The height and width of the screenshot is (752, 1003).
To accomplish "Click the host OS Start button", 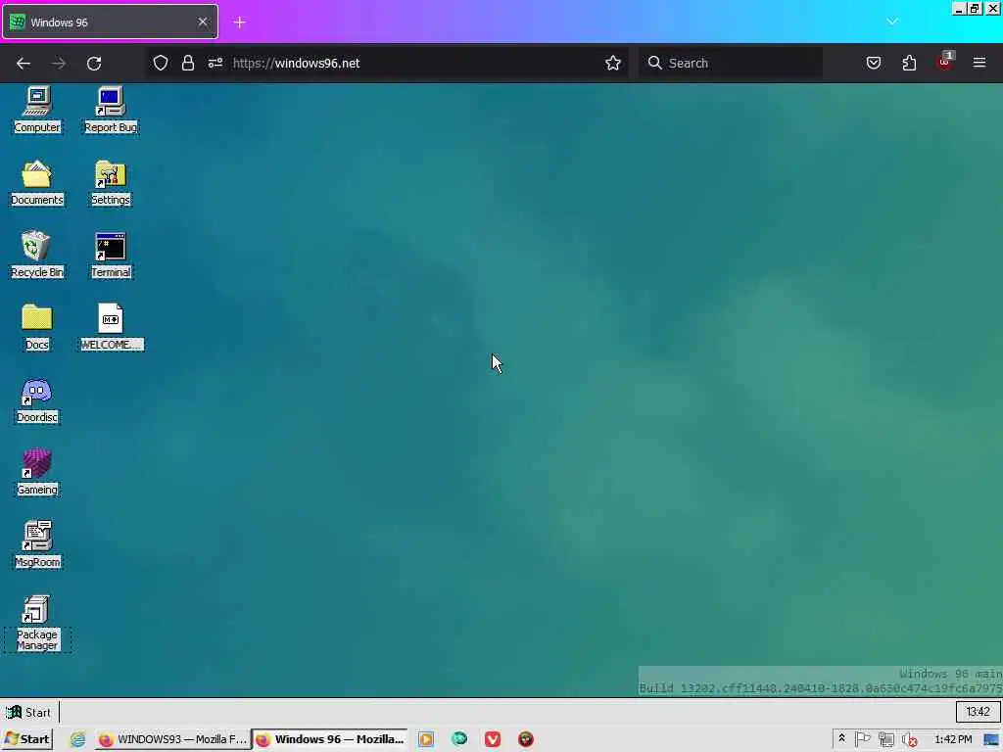I will 26,739.
